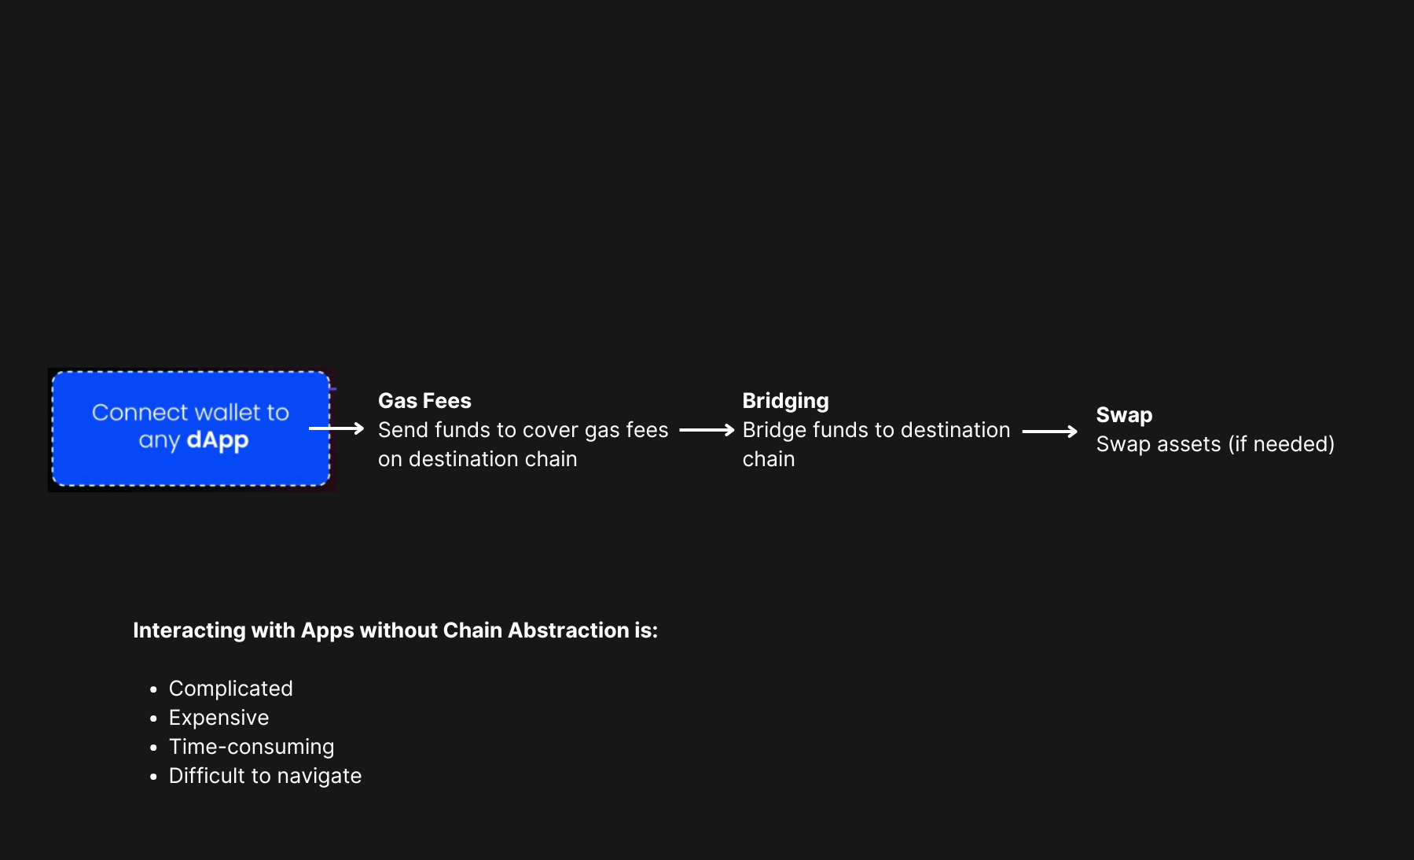The height and width of the screenshot is (860, 1414).
Task: Click the Complicated list item
Action: click(230, 689)
